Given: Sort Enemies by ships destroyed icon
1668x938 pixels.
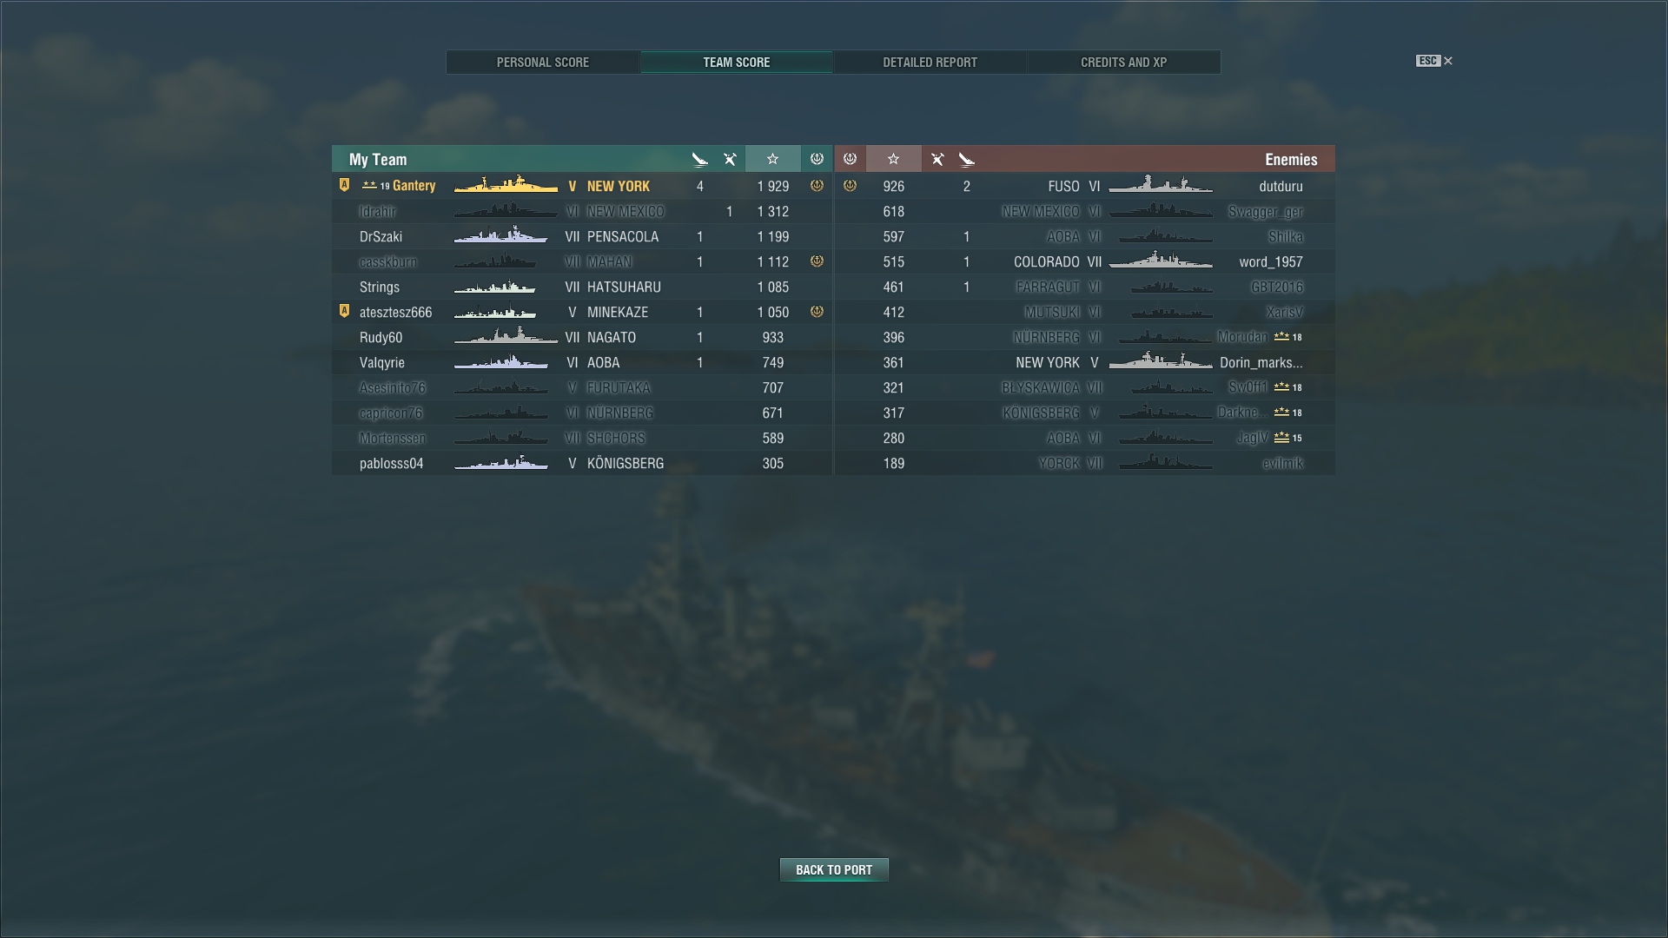Looking at the screenshot, I should coord(967,159).
